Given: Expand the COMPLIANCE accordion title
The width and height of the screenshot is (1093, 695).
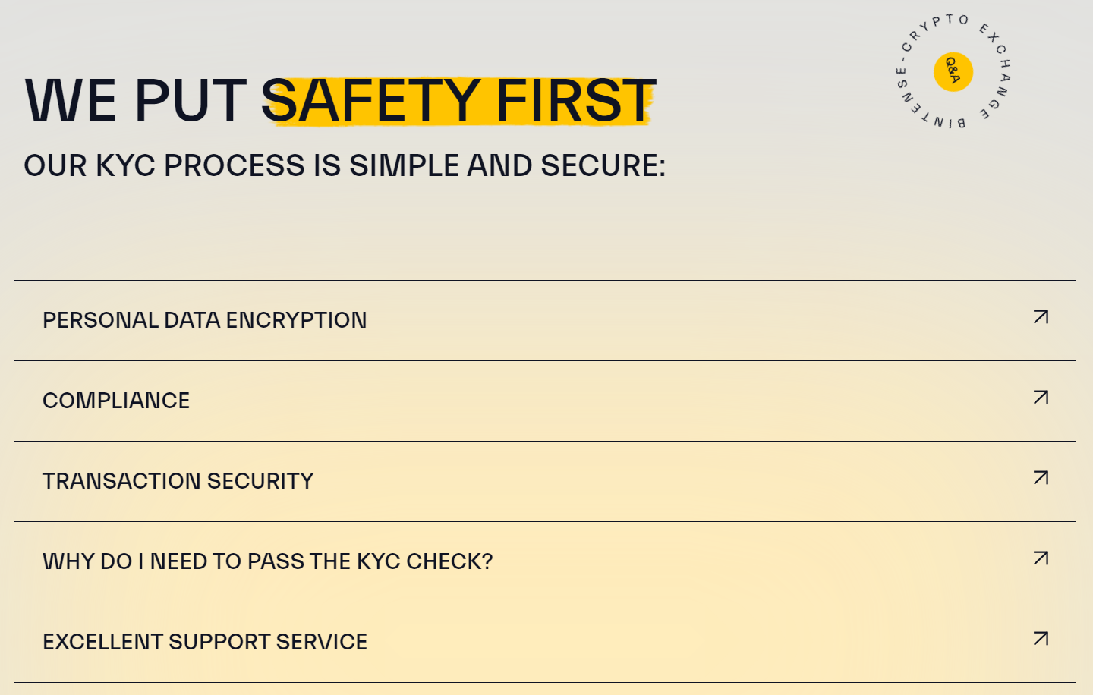Looking at the screenshot, I should [x=116, y=401].
